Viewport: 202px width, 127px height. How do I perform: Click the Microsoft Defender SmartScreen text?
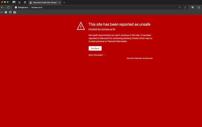[x=140, y=58]
